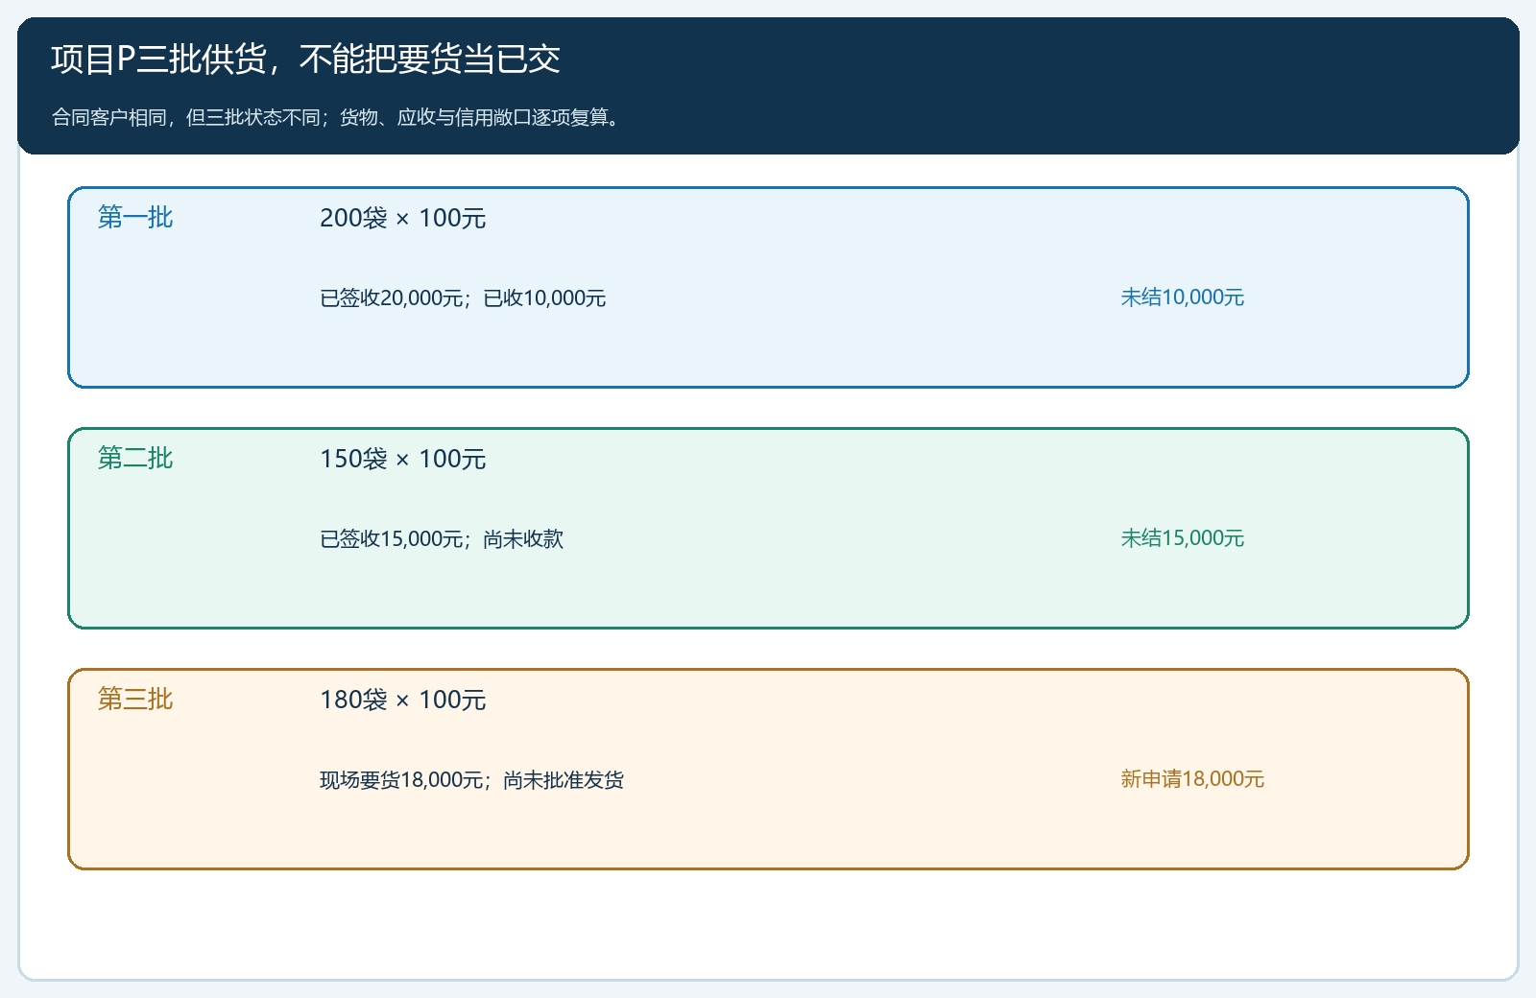Click 已签收20,000元；已收10,000元 line
This screenshot has height=998, width=1536.
tap(463, 297)
